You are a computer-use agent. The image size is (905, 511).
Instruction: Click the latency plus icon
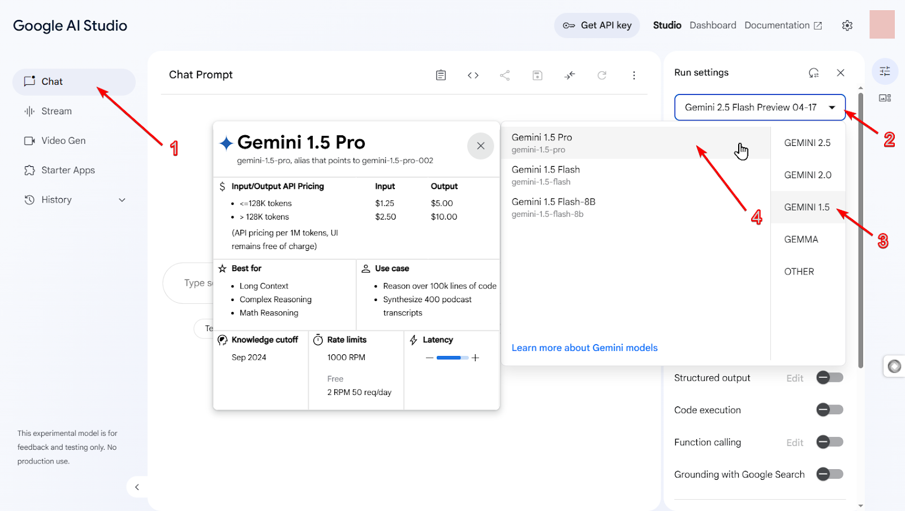point(475,358)
